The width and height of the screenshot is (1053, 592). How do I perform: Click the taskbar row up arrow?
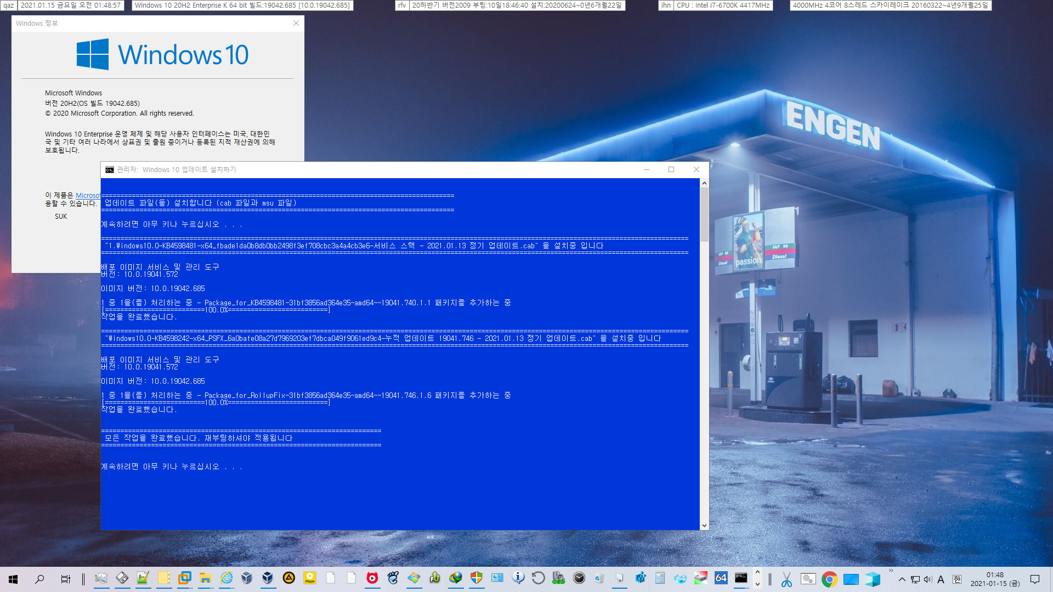757,572
